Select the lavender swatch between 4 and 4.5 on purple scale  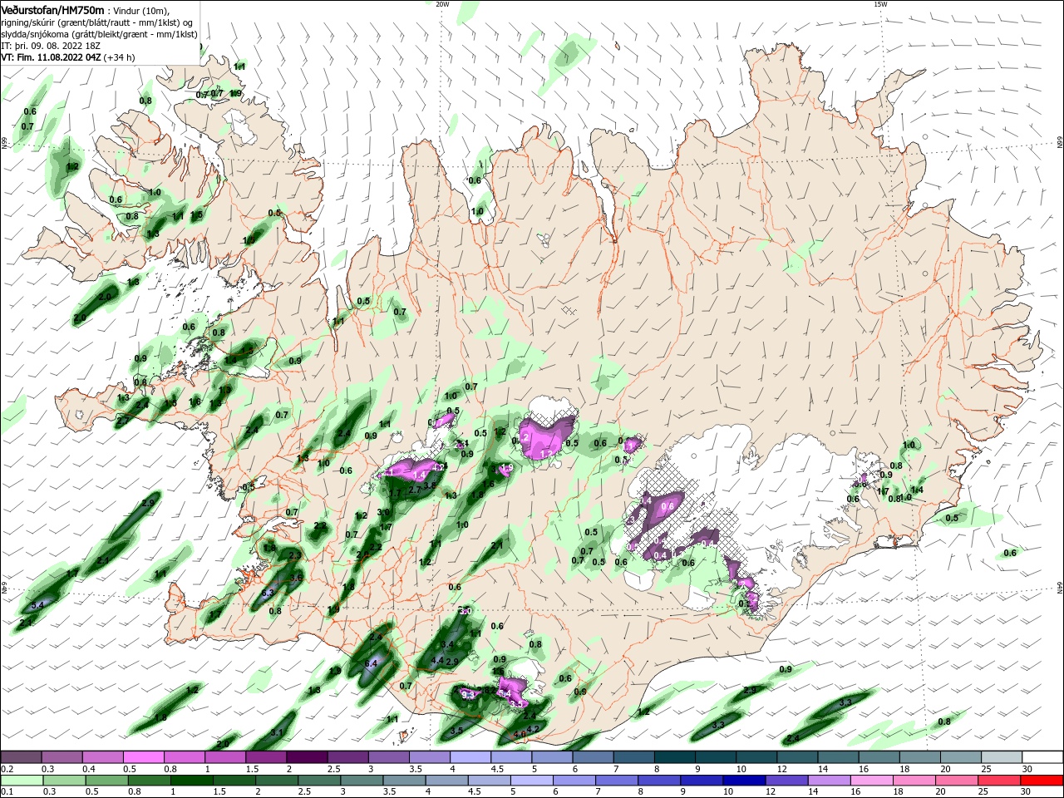[x=469, y=757]
